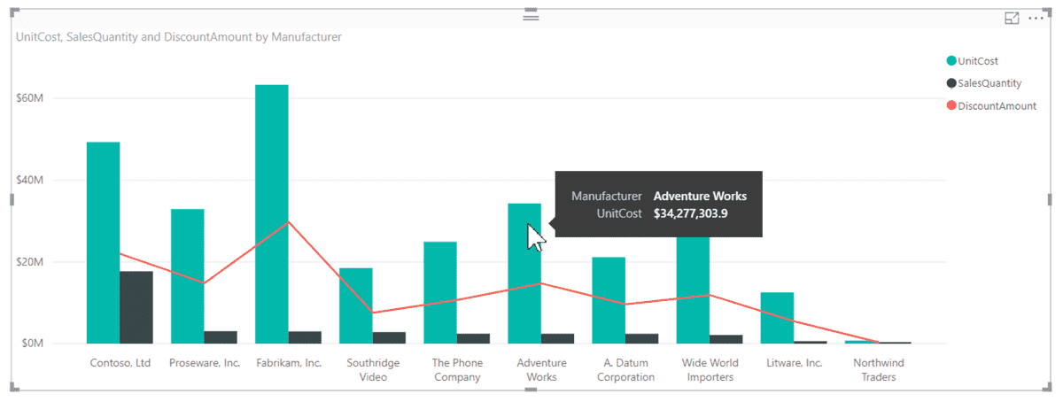Select the Adventure Works UnitCost bar
The width and height of the screenshot is (1063, 402).
pyautogui.click(x=524, y=274)
